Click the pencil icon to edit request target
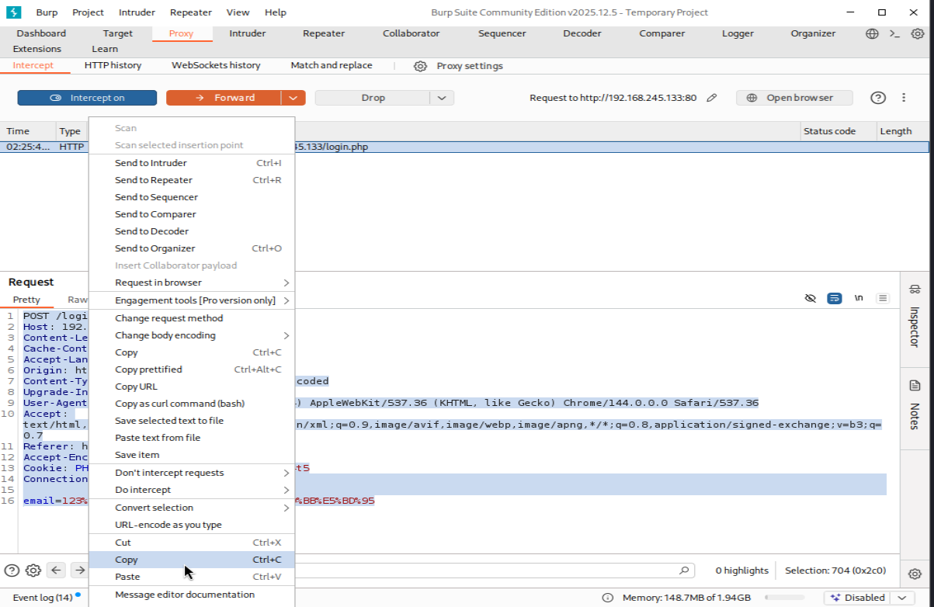 point(712,98)
